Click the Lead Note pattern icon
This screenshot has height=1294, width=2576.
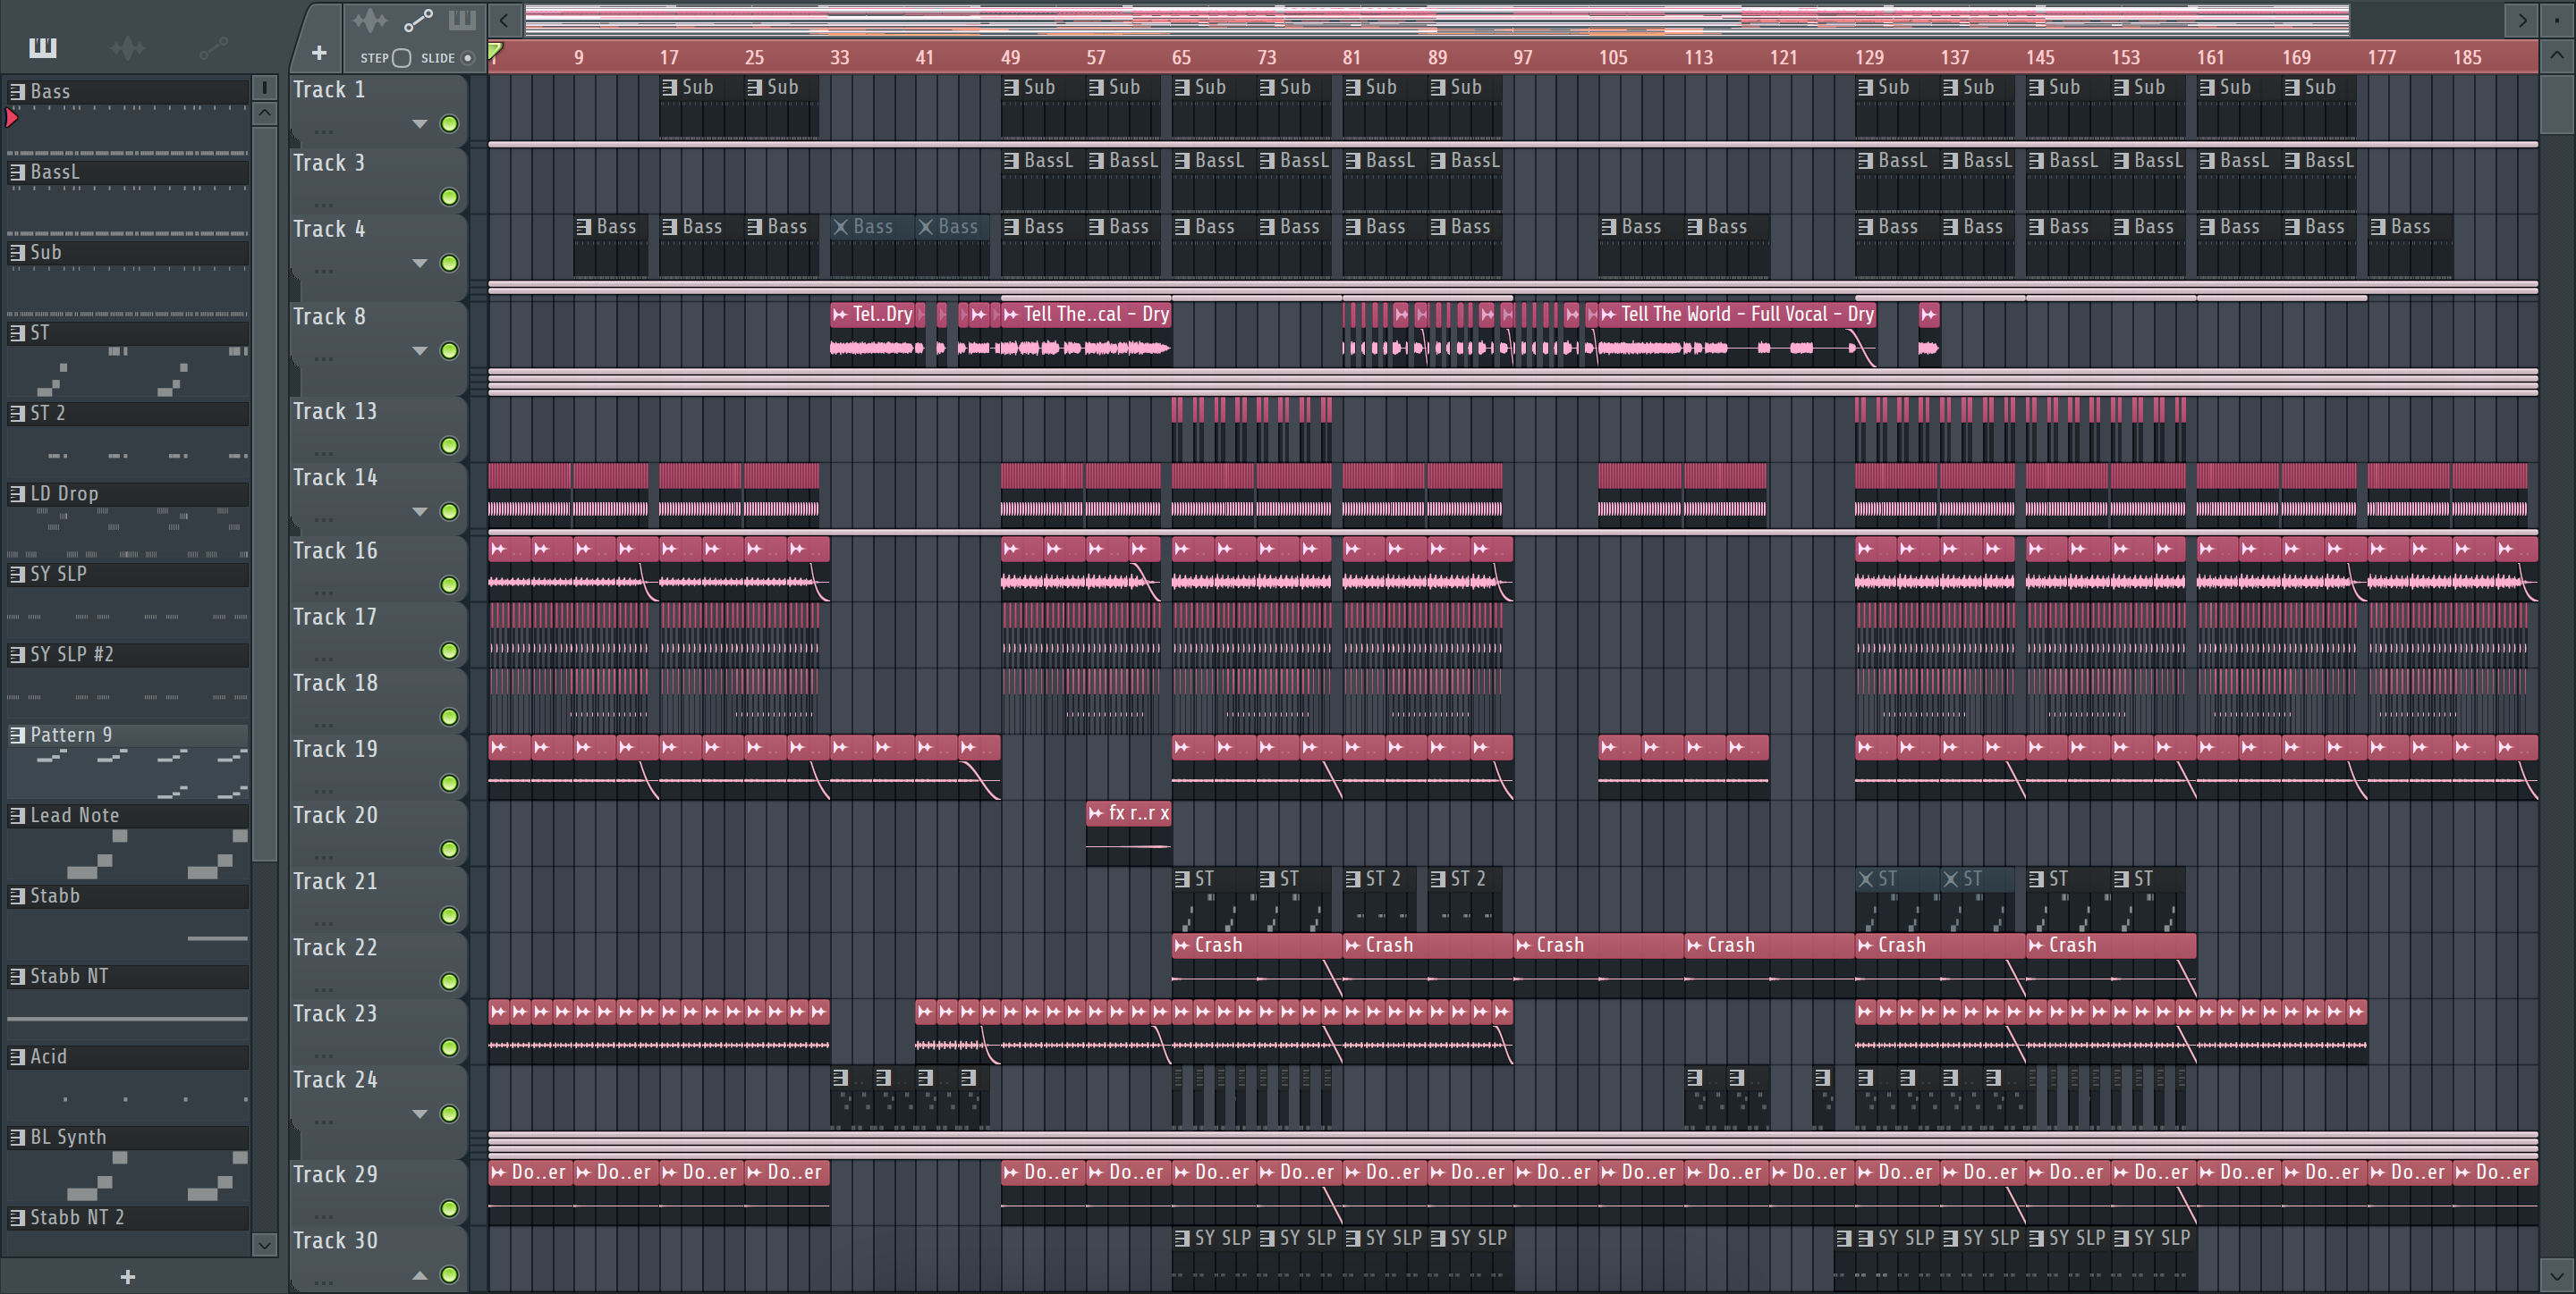tap(17, 815)
